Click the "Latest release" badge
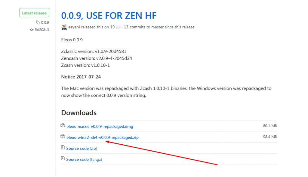This screenshot has width=308, height=177. [x=34, y=13]
